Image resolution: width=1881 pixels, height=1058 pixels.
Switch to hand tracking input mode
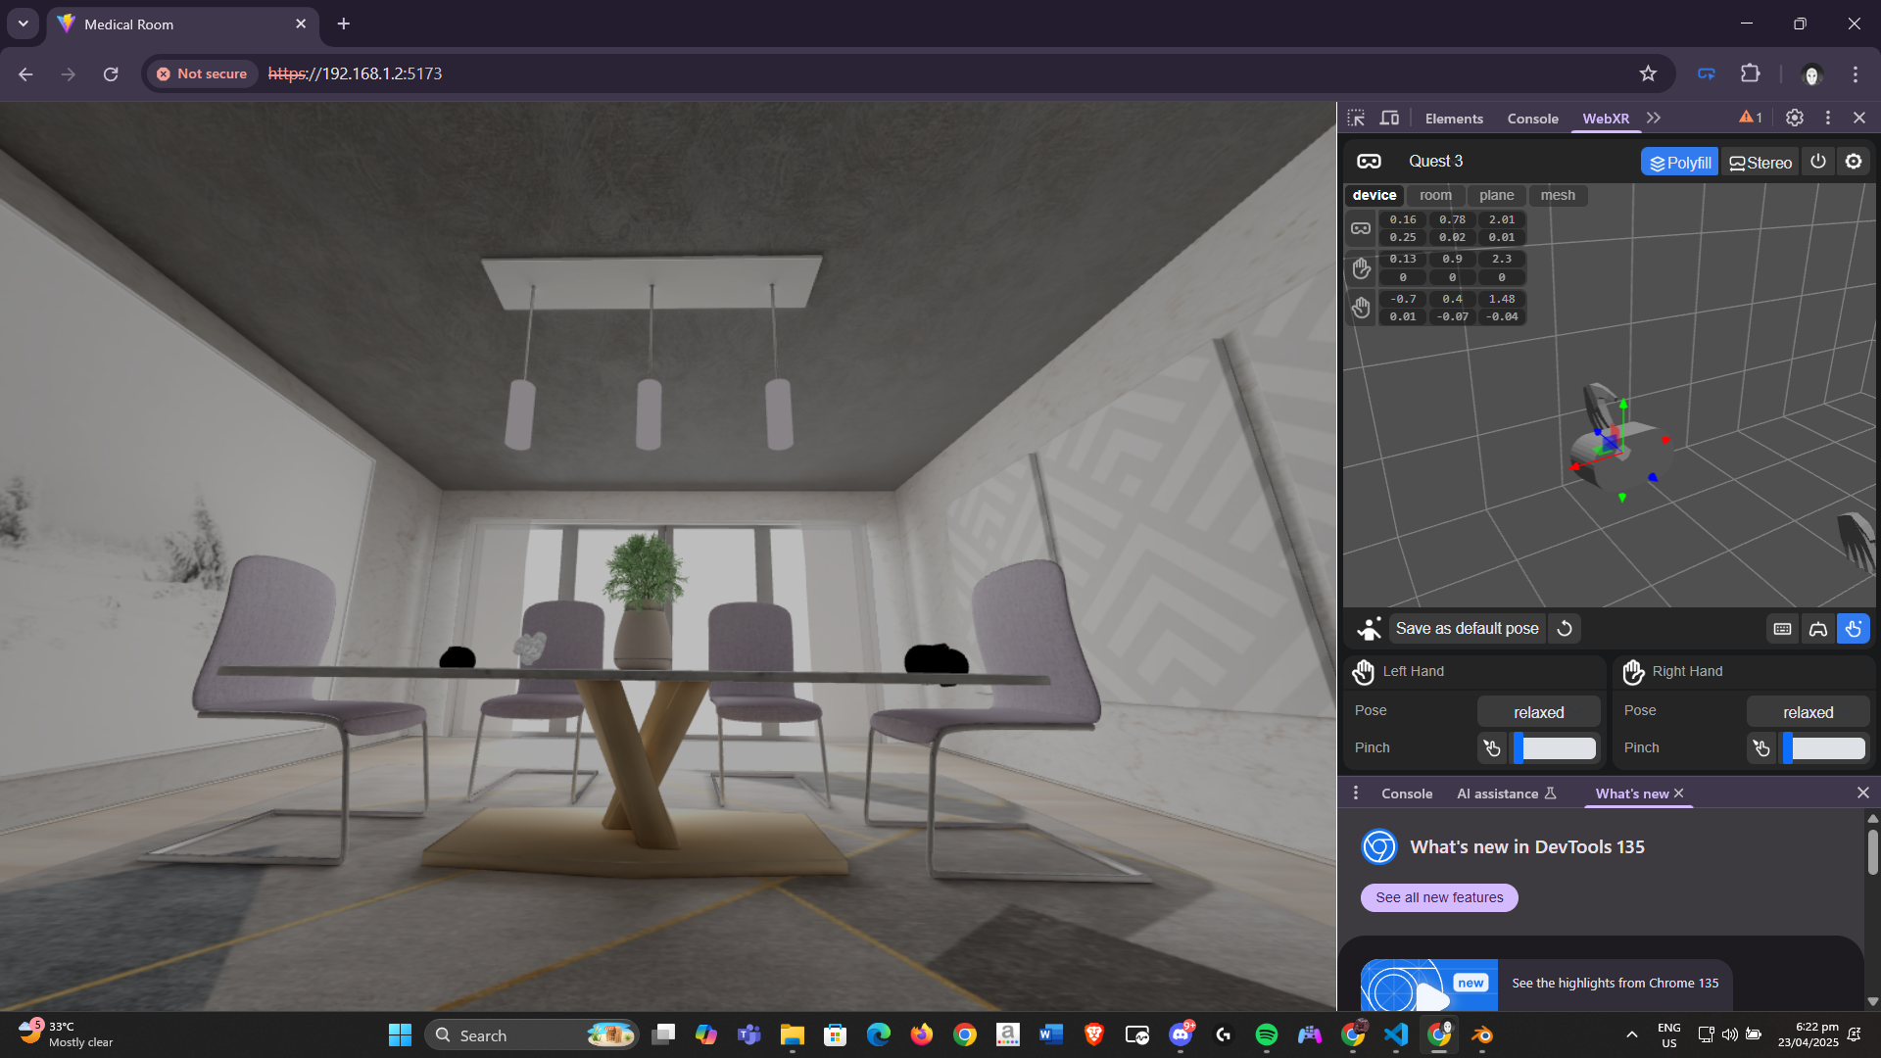click(x=1854, y=629)
